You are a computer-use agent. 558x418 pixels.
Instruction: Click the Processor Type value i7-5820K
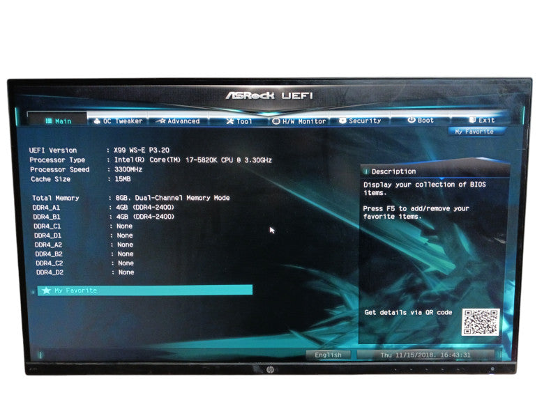[x=193, y=160]
